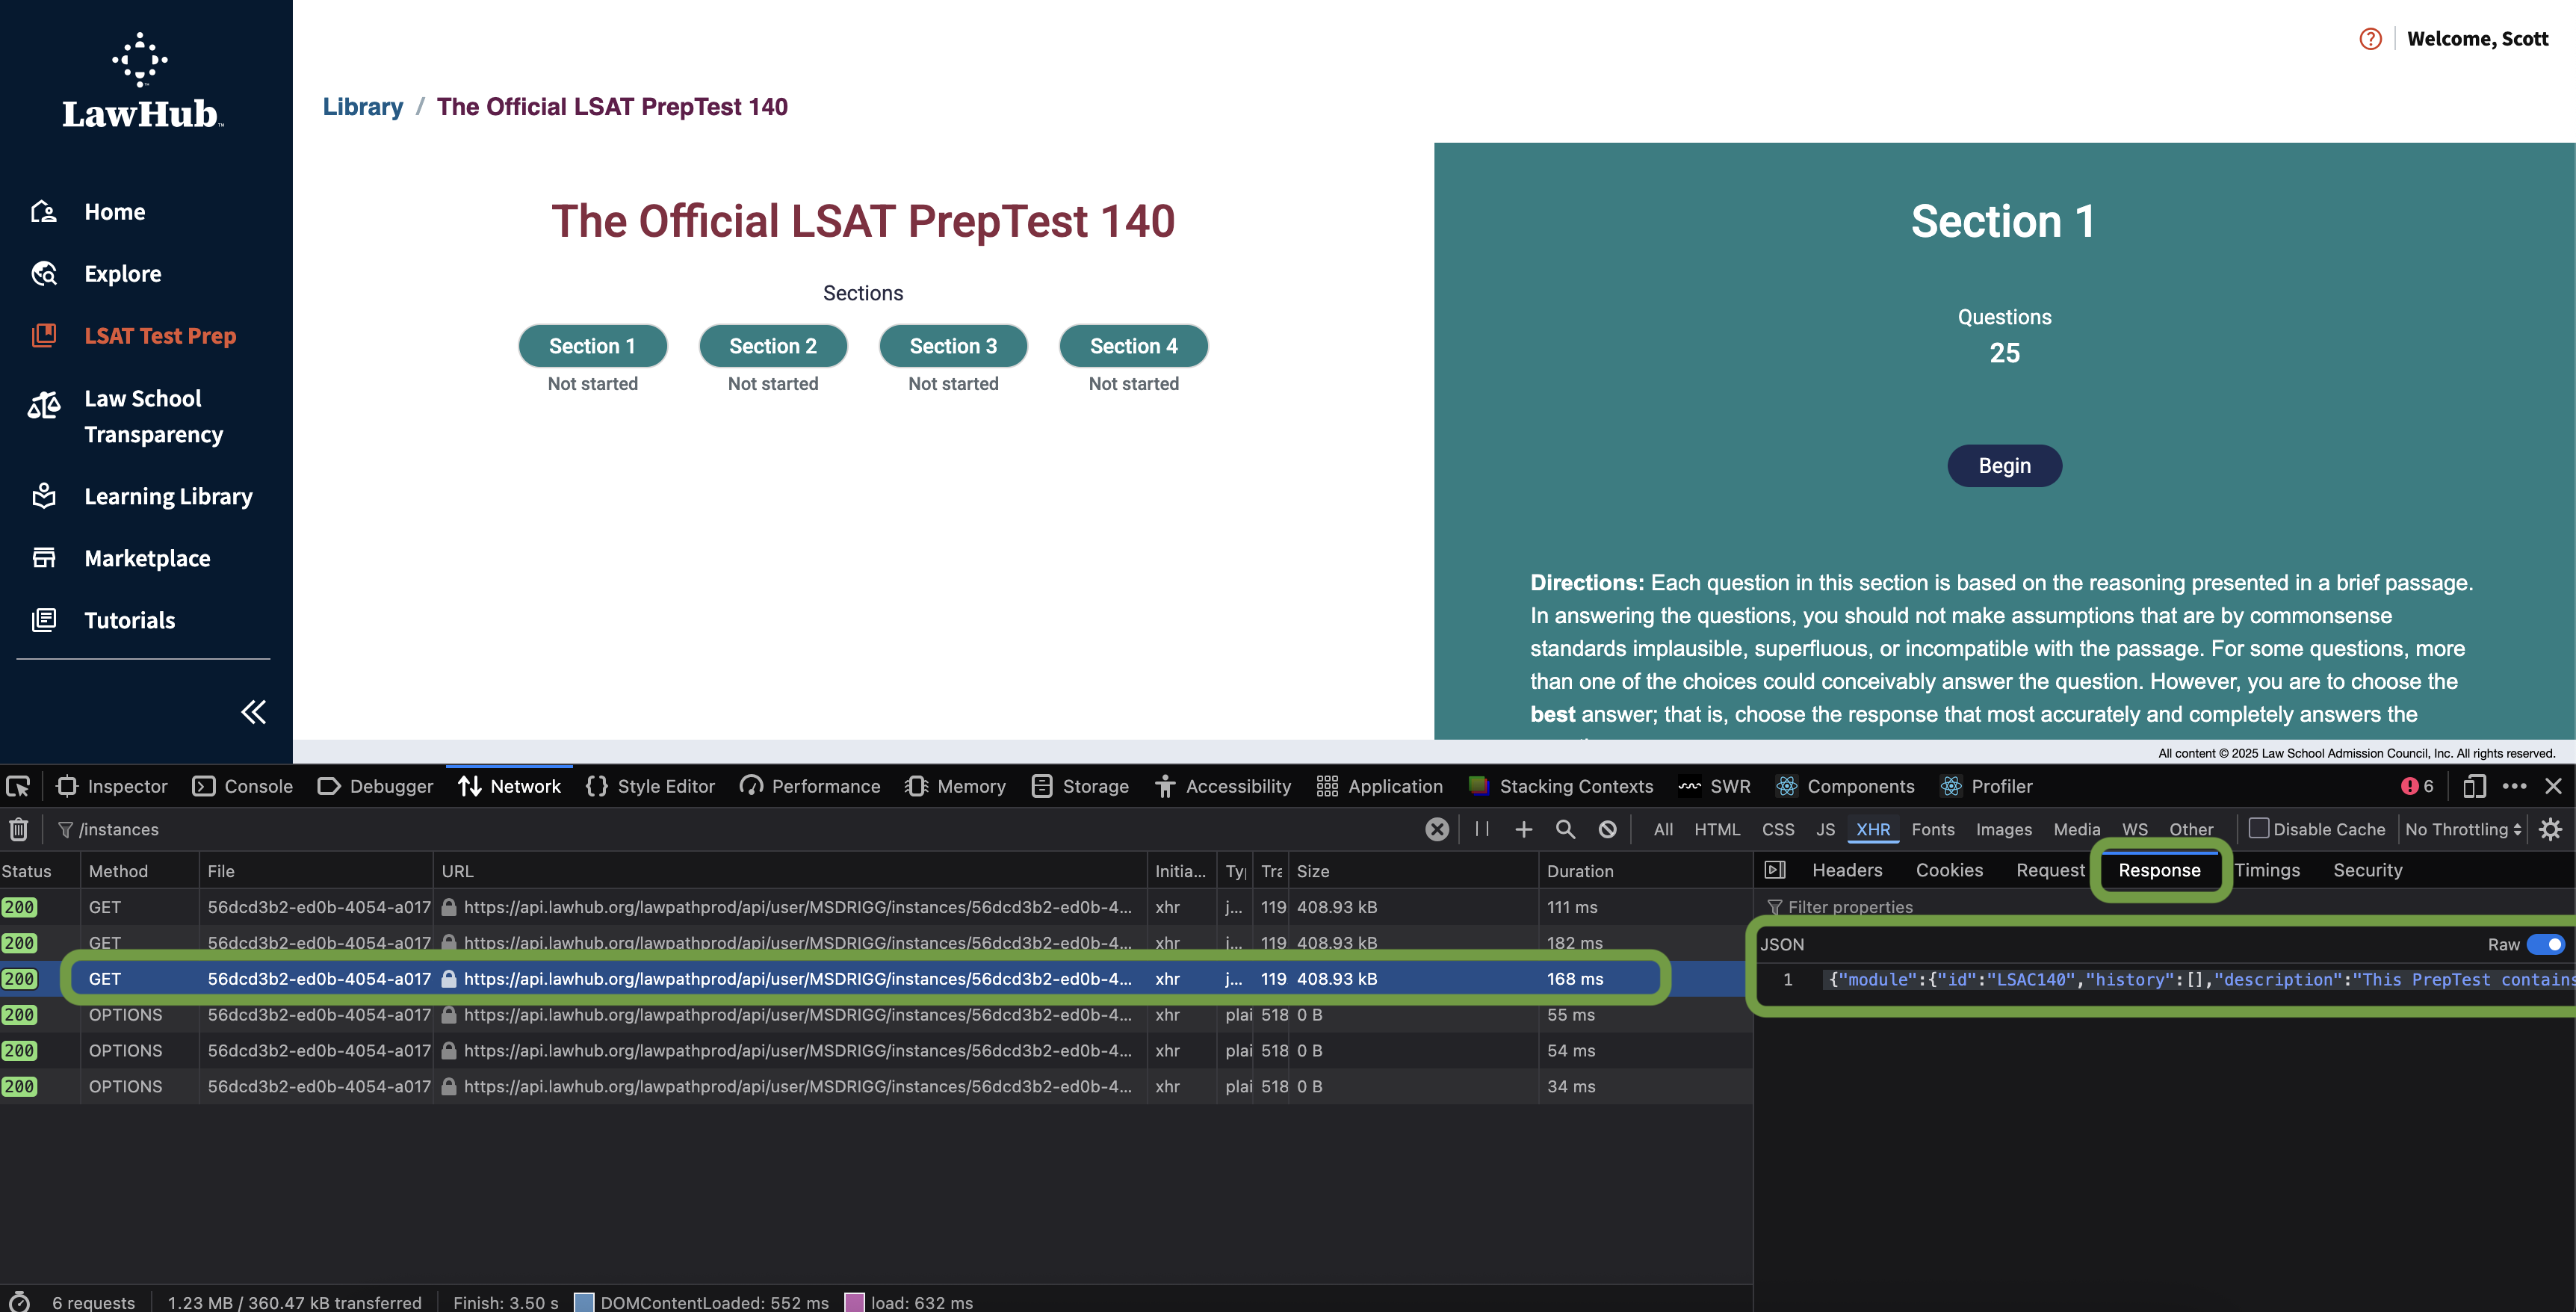Open network settings gear icon
The width and height of the screenshot is (2576, 1312).
click(2550, 829)
